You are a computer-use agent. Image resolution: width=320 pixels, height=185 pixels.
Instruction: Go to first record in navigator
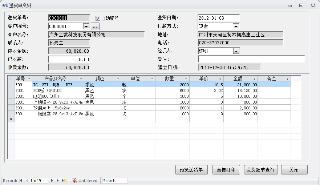pyautogui.click(x=21, y=181)
